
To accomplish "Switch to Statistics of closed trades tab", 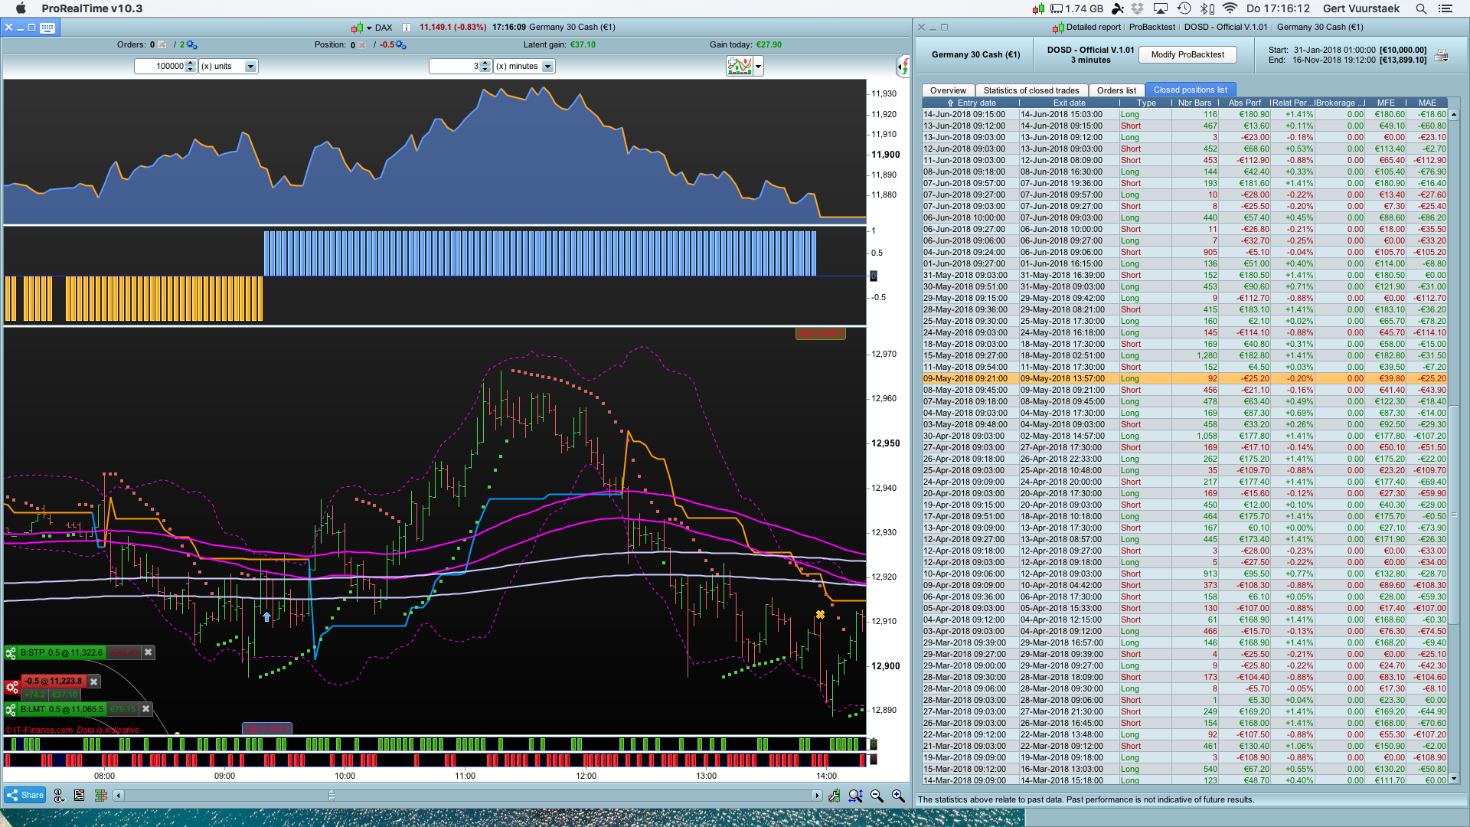I will 1031,90.
